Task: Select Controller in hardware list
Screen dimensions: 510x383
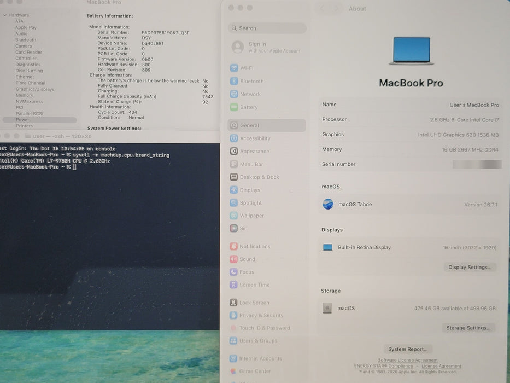Action: click(x=26, y=59)
